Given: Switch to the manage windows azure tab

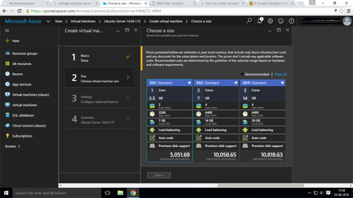Looking at the screenshot, I should point(74,3).
